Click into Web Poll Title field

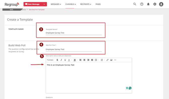tap(74, 49)
